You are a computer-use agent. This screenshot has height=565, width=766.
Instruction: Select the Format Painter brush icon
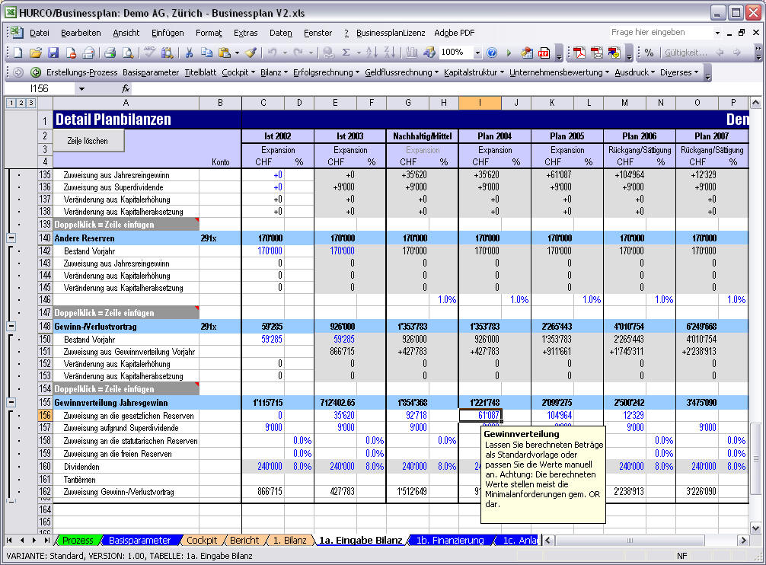[x=251, y=53]
